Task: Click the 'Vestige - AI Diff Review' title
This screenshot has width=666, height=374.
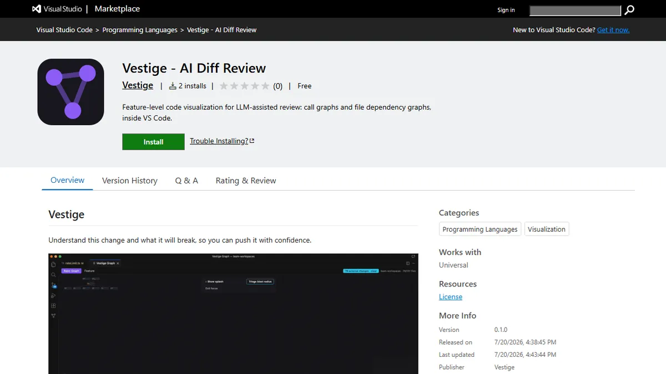Action: 194,68
